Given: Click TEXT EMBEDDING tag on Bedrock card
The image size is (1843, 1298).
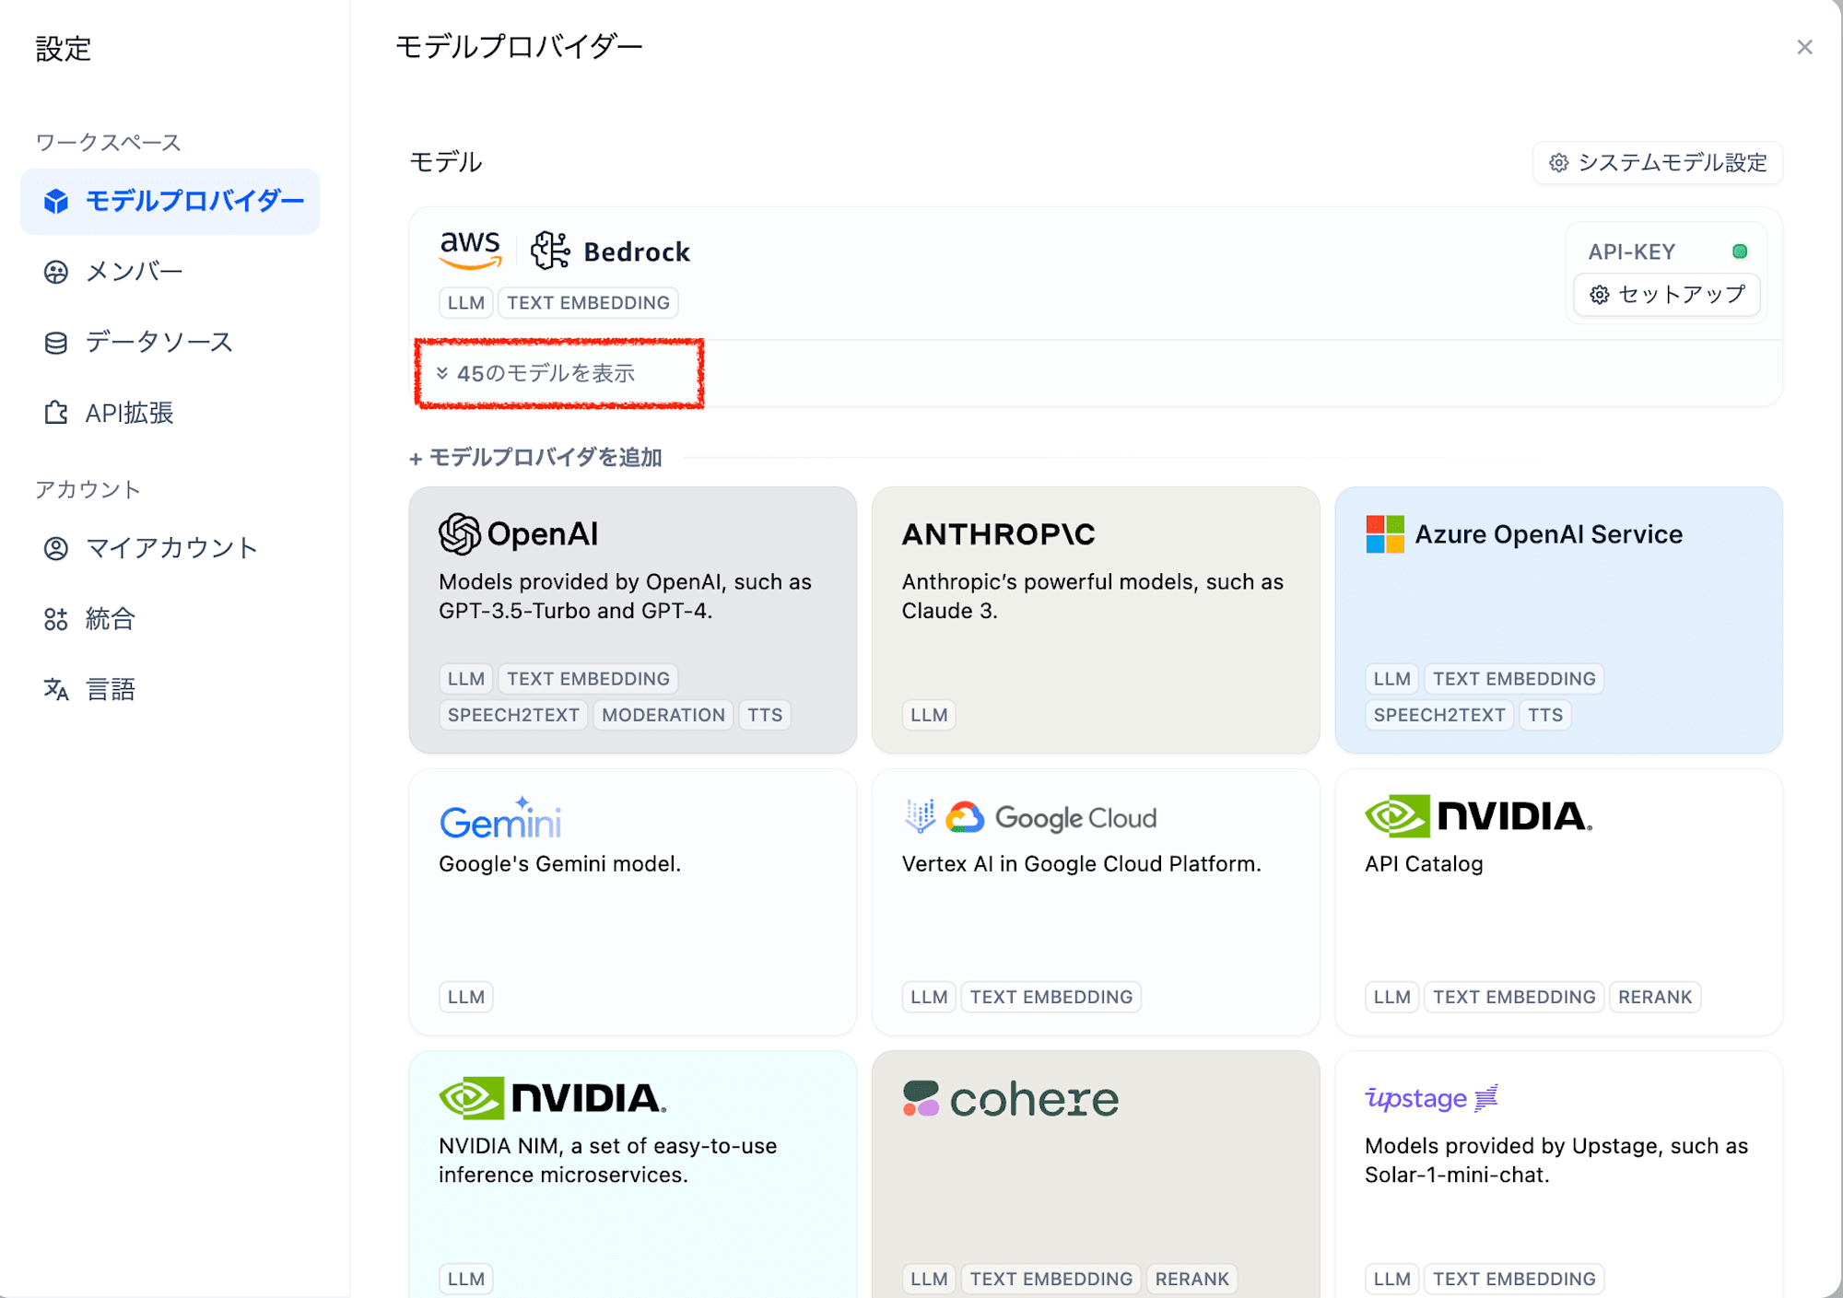Looking at the screenshot, I should pos(588,303).
